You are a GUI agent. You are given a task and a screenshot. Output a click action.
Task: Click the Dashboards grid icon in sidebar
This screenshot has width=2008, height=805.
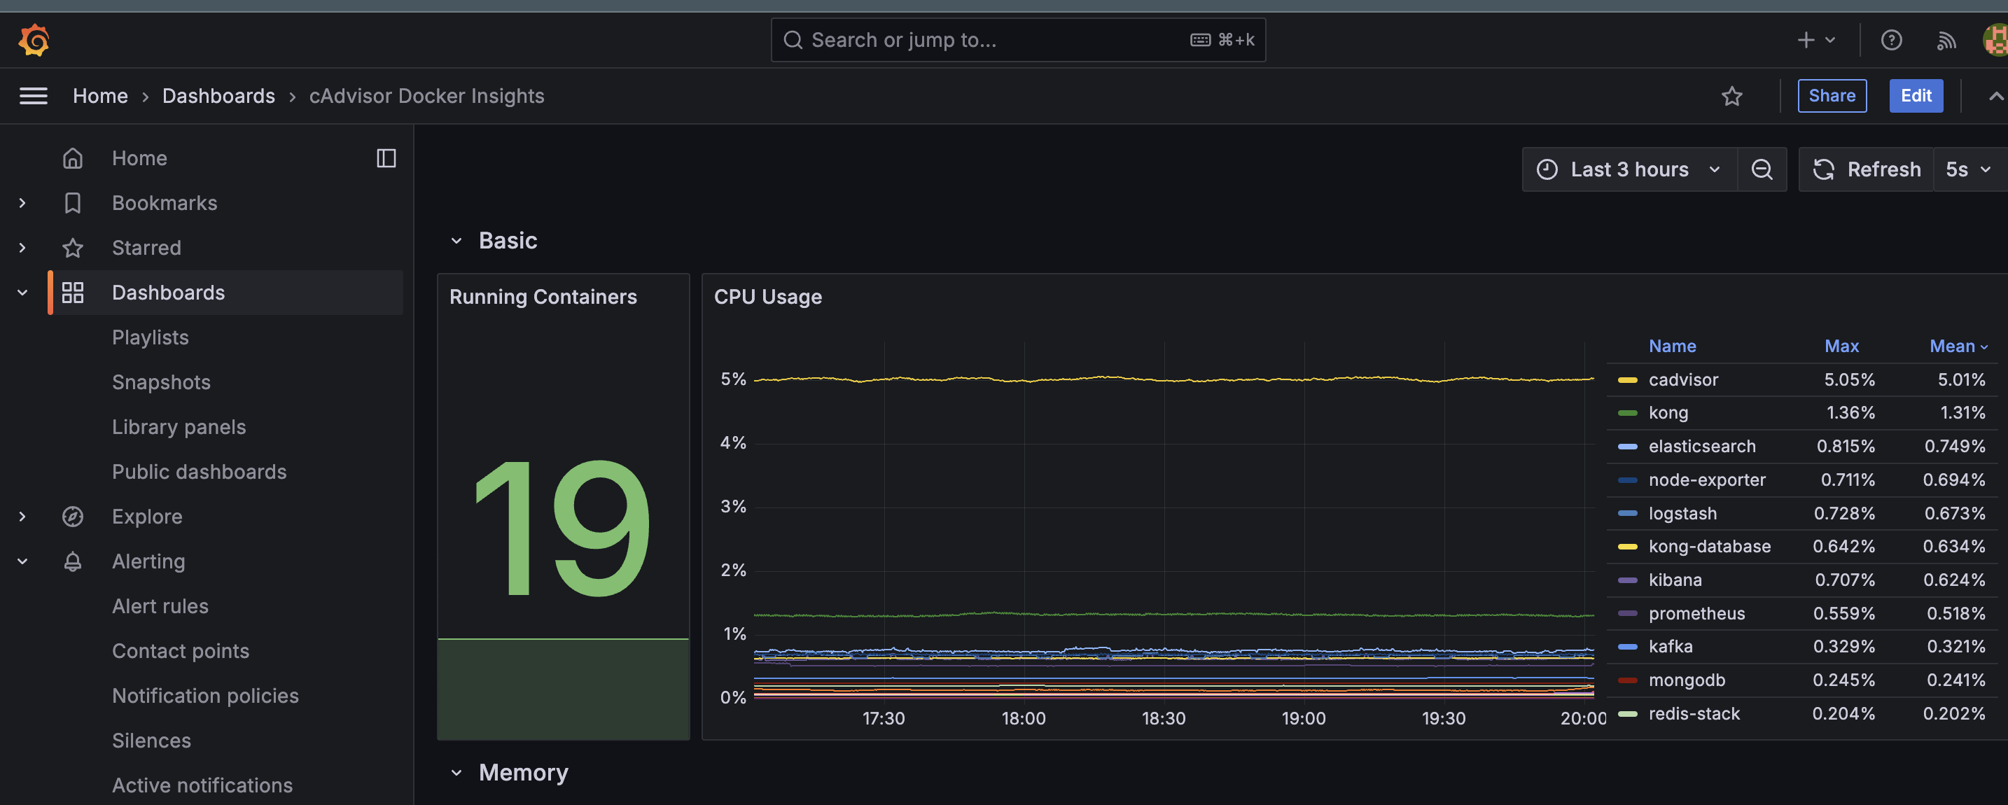(73, 292)
